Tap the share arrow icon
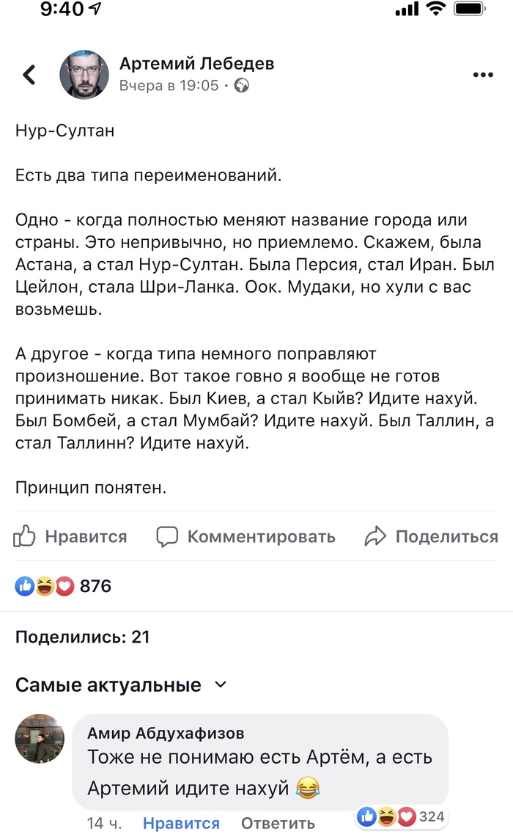The width and height of the screenshot is (513, 837). (375, 536)
